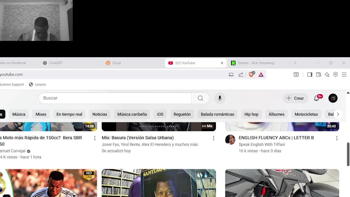The width and height of the screenshot is (350, 197).
Task: Click the Brave Rewards triangle icon
Action: click(x=261, y=74)
